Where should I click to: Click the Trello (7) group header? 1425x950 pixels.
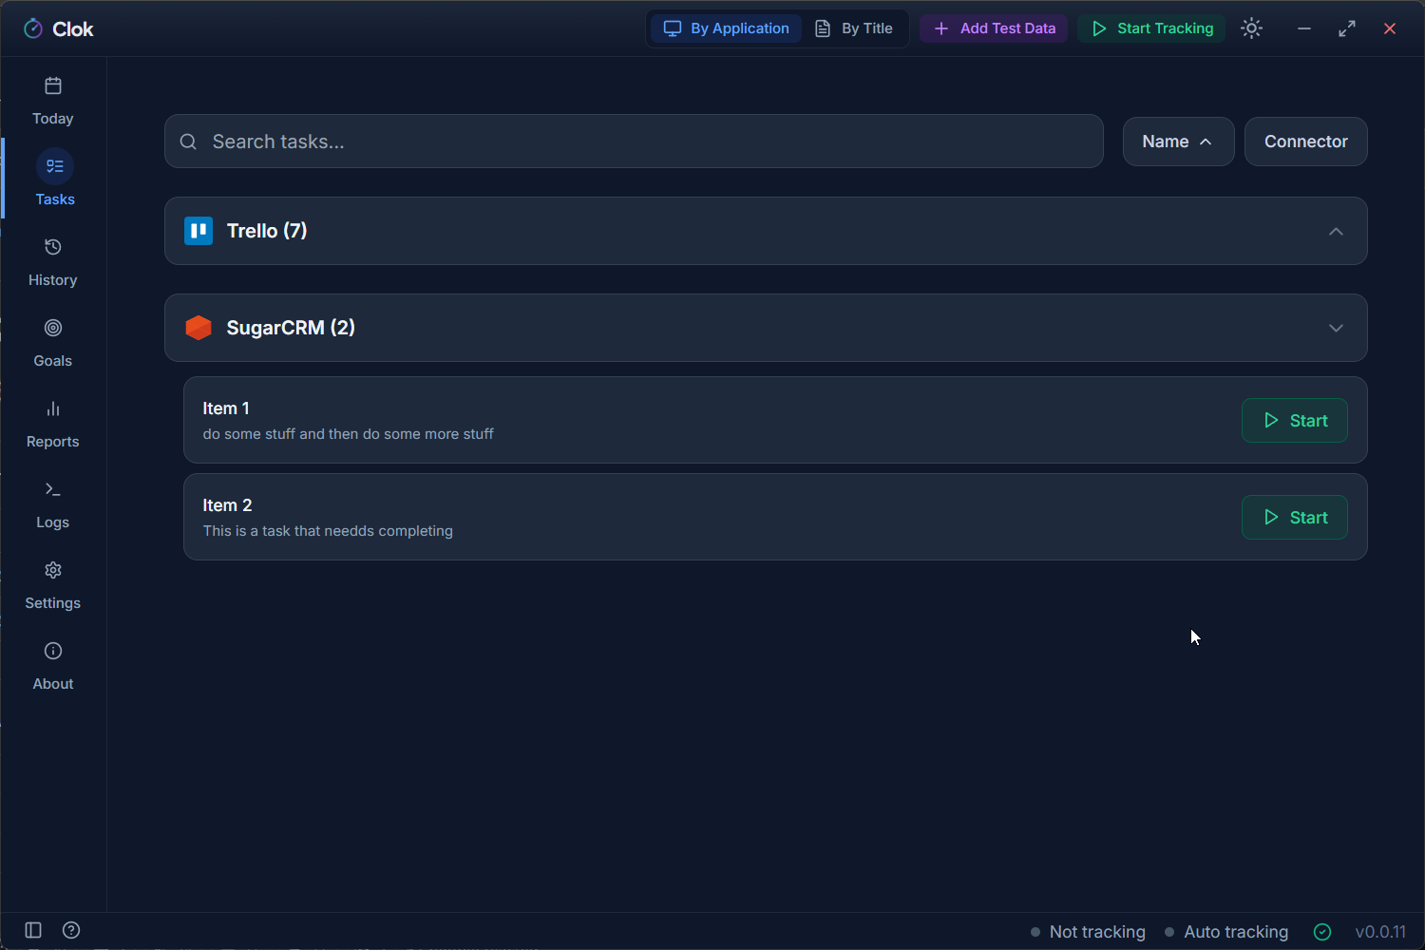click(766, 231)
